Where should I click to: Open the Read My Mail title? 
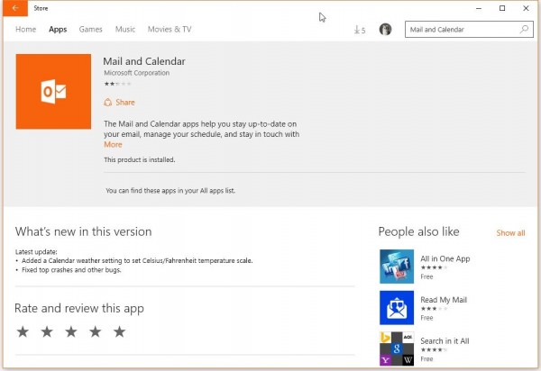click(x=444, y=300)
